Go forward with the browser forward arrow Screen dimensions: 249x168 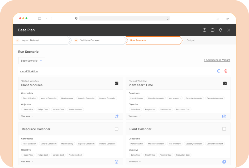tap(51, 19)
